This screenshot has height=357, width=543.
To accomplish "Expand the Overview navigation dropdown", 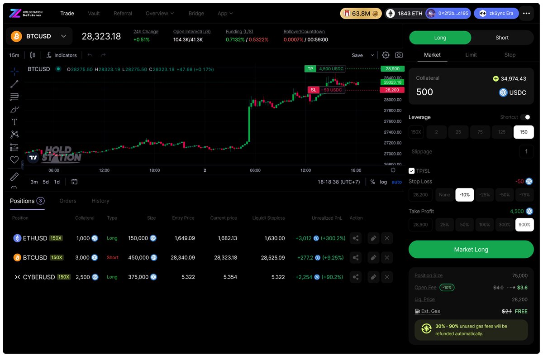I will pyautogui.click(x=160, y=14).
